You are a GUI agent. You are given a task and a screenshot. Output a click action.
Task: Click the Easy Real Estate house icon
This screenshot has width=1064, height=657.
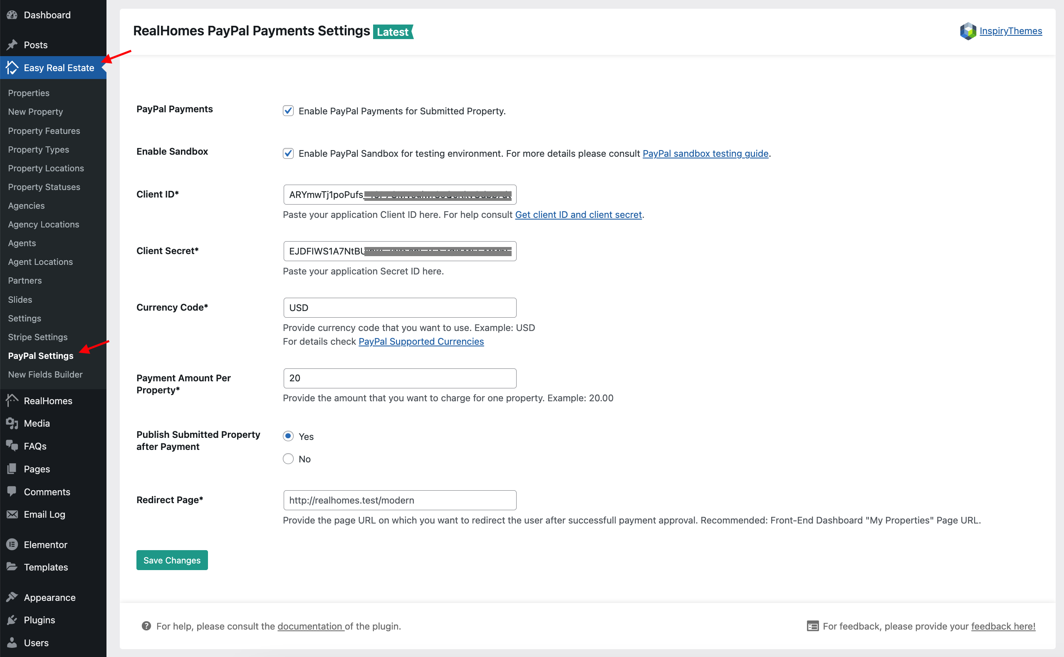12,68
